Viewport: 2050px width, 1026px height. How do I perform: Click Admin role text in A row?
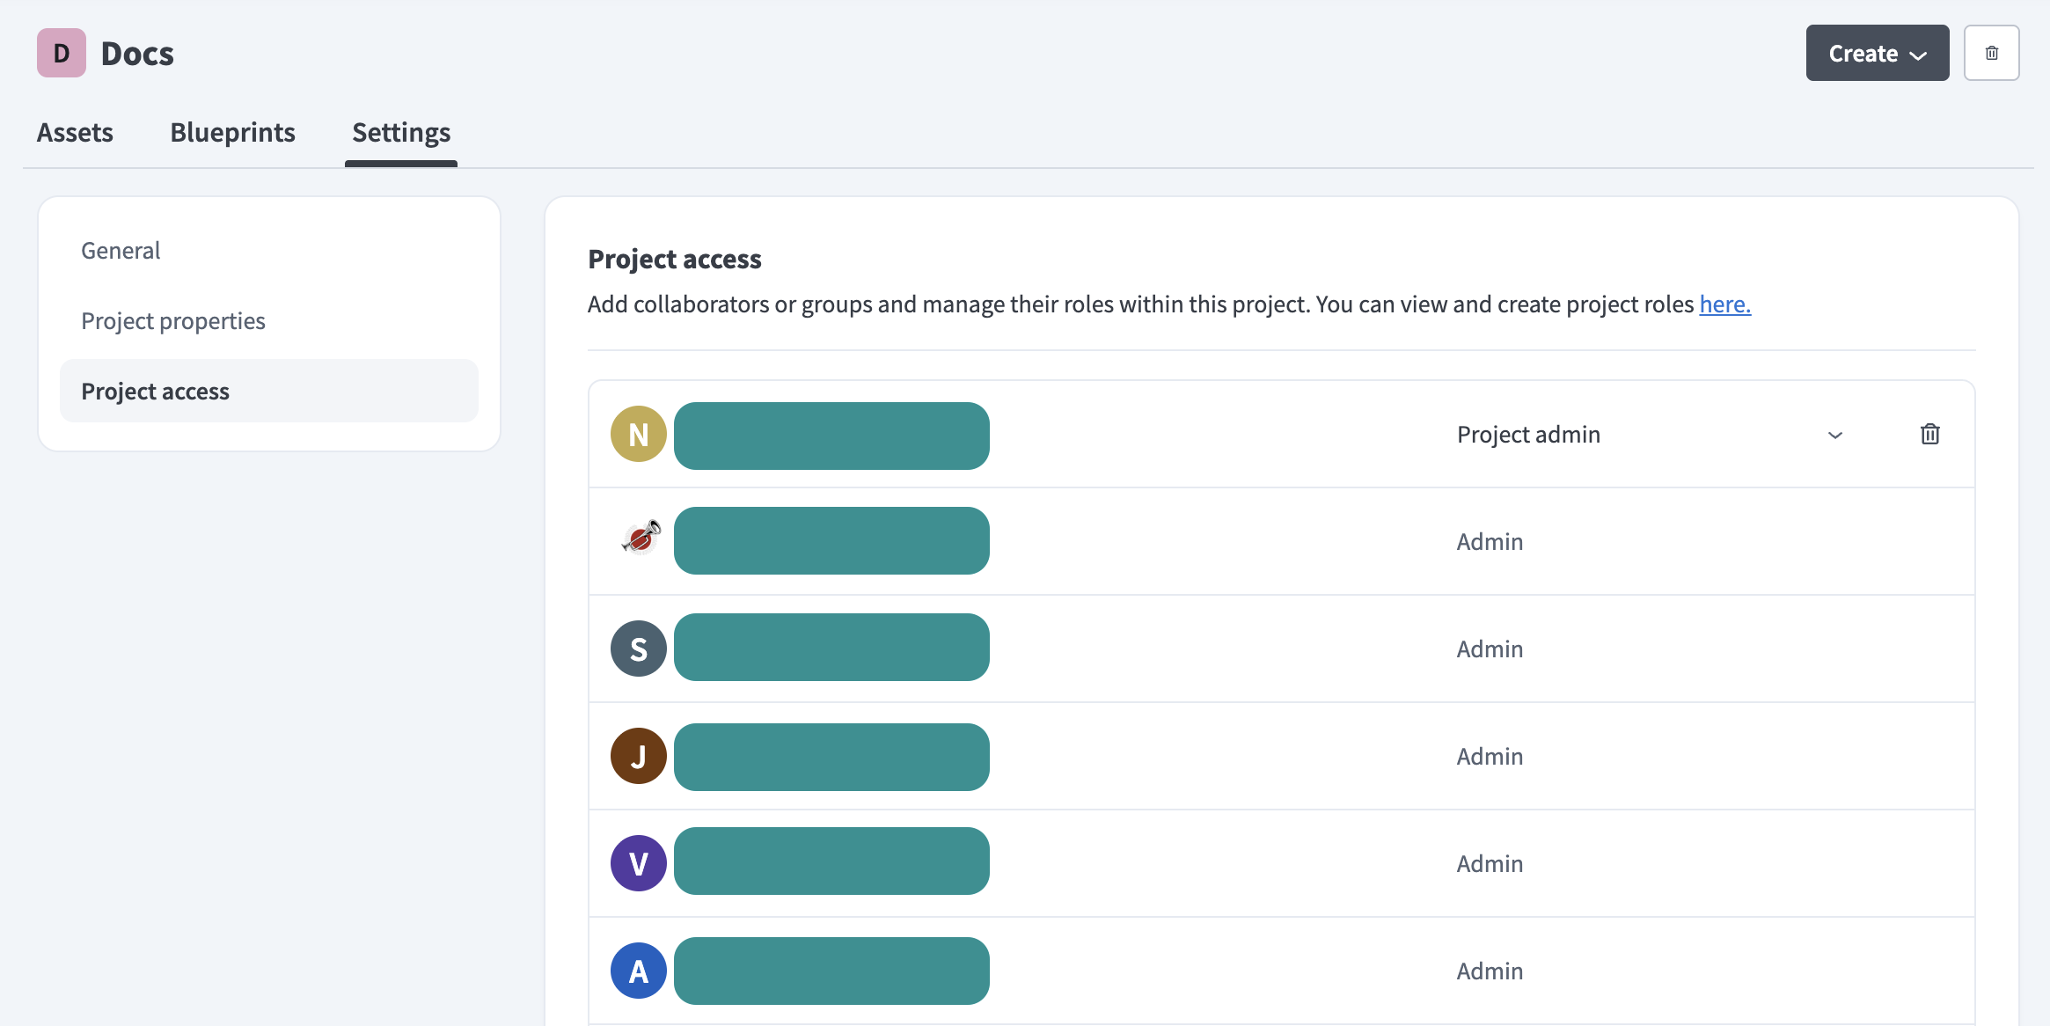(x=1490, y=971)
